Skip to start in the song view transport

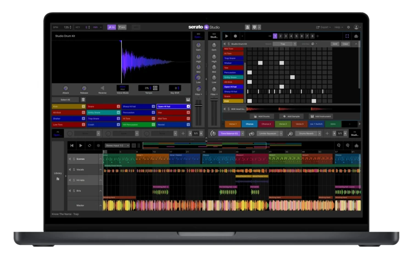(x=72, y=146)
